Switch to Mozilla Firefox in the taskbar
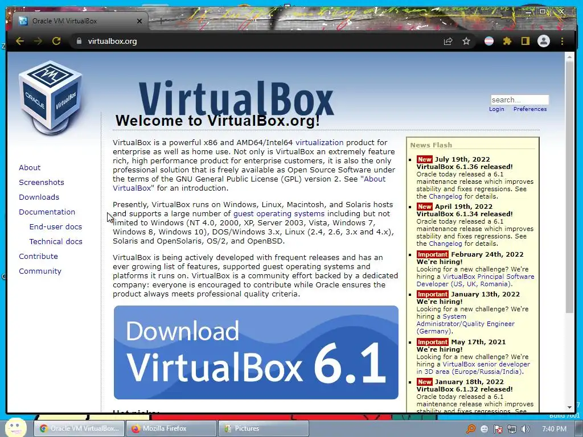This screenshot has width=583, height=437. point(171,428)
